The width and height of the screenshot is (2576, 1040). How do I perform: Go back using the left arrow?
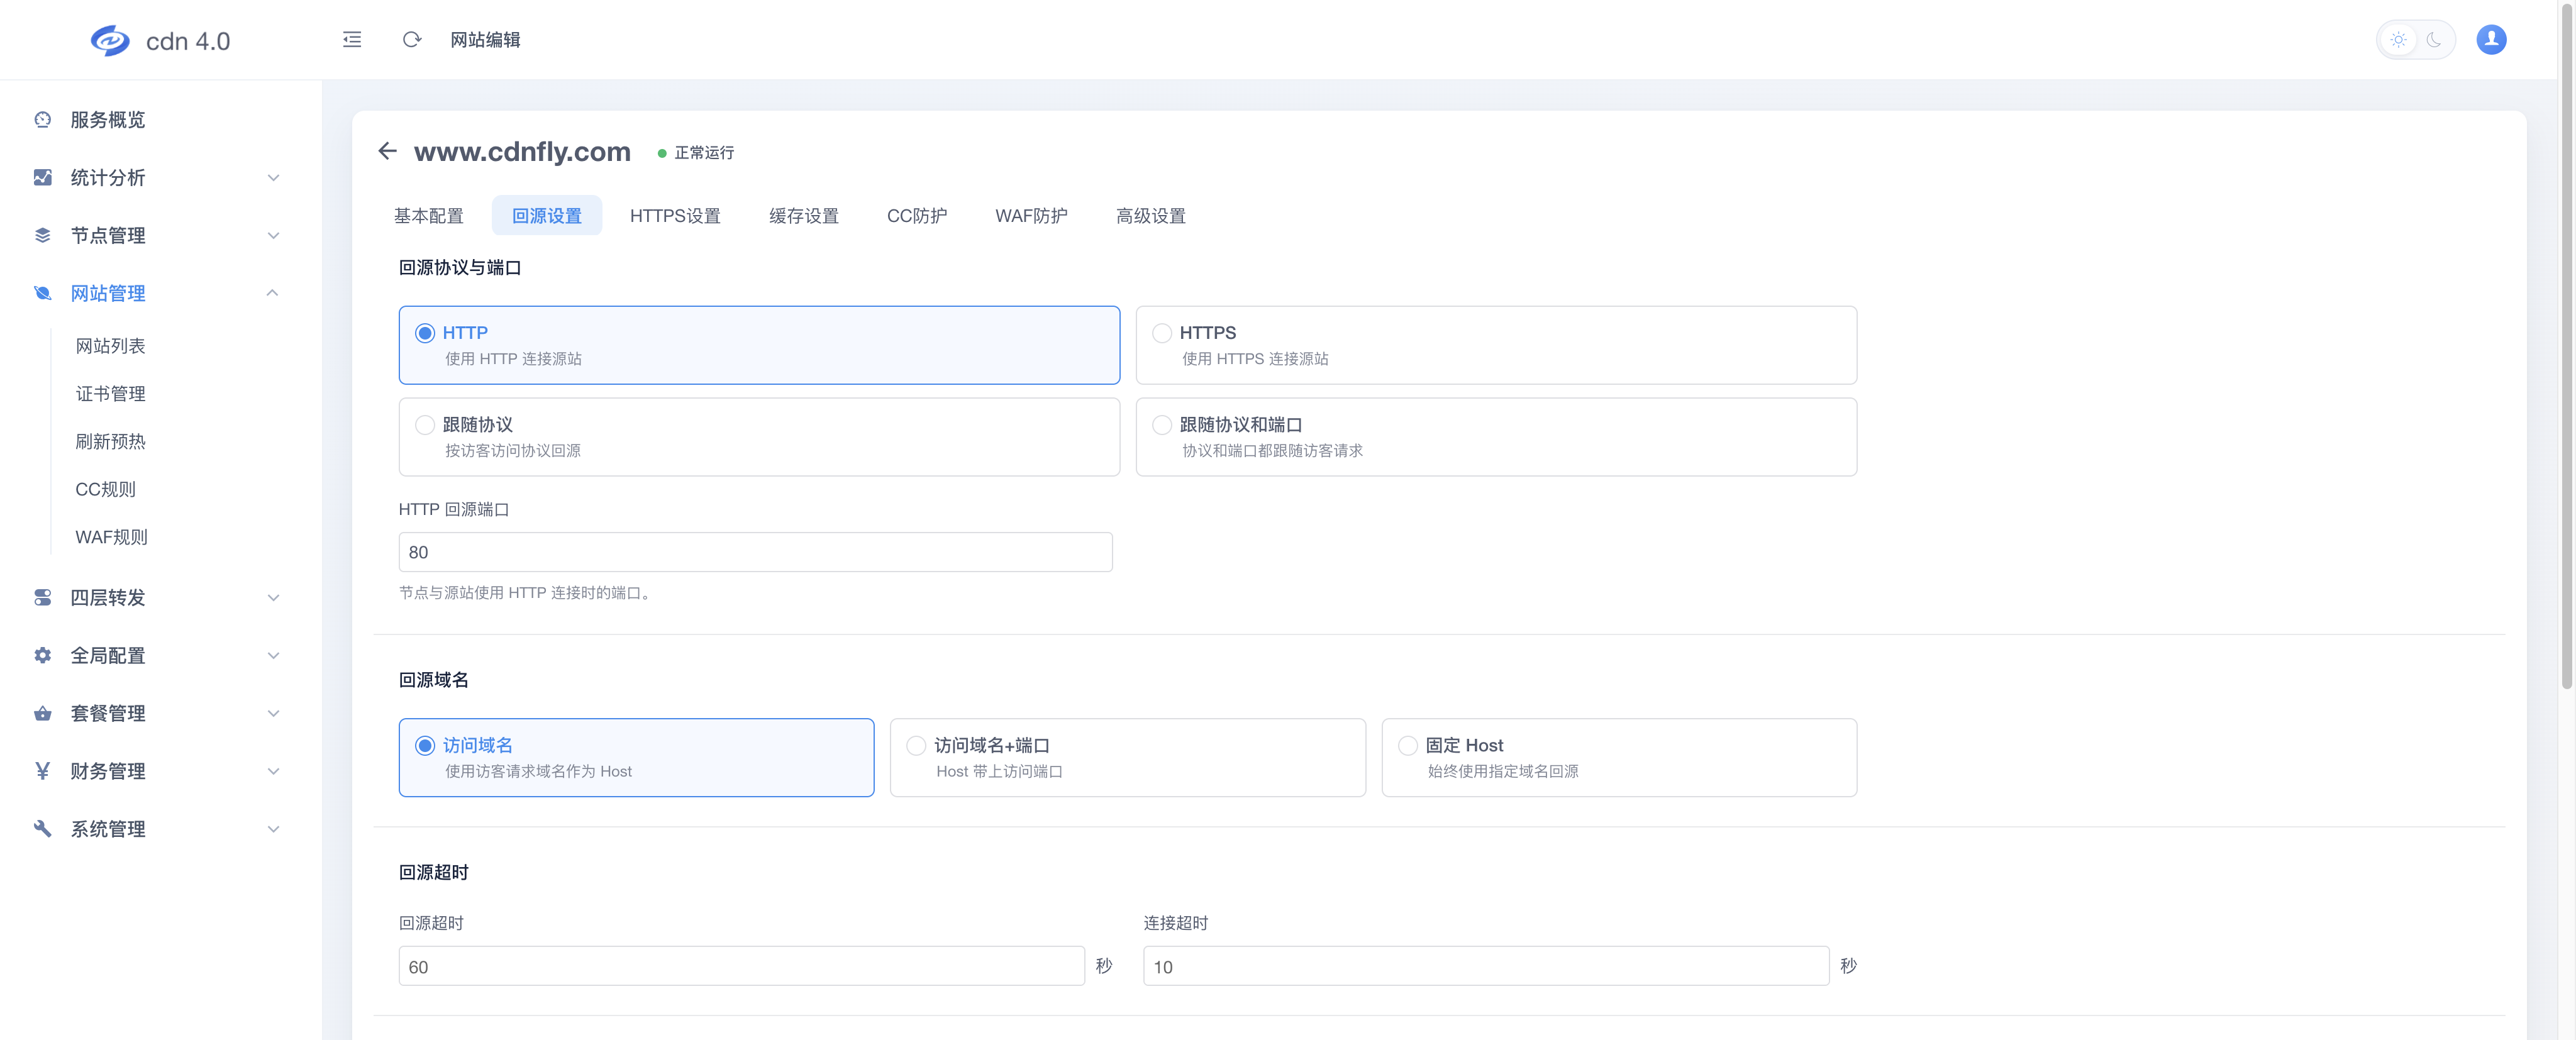pyautogui.click(x=387, y=151)
